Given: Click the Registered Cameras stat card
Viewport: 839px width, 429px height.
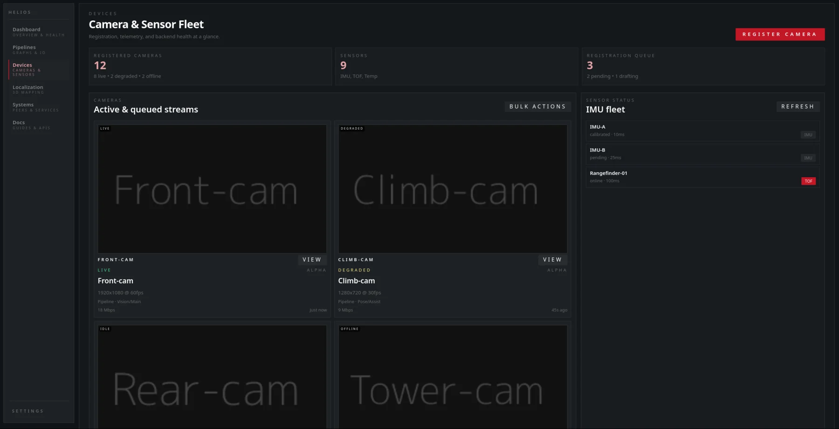Looking at the screenshot, I should pyautogui.click(x=210, y=66).
